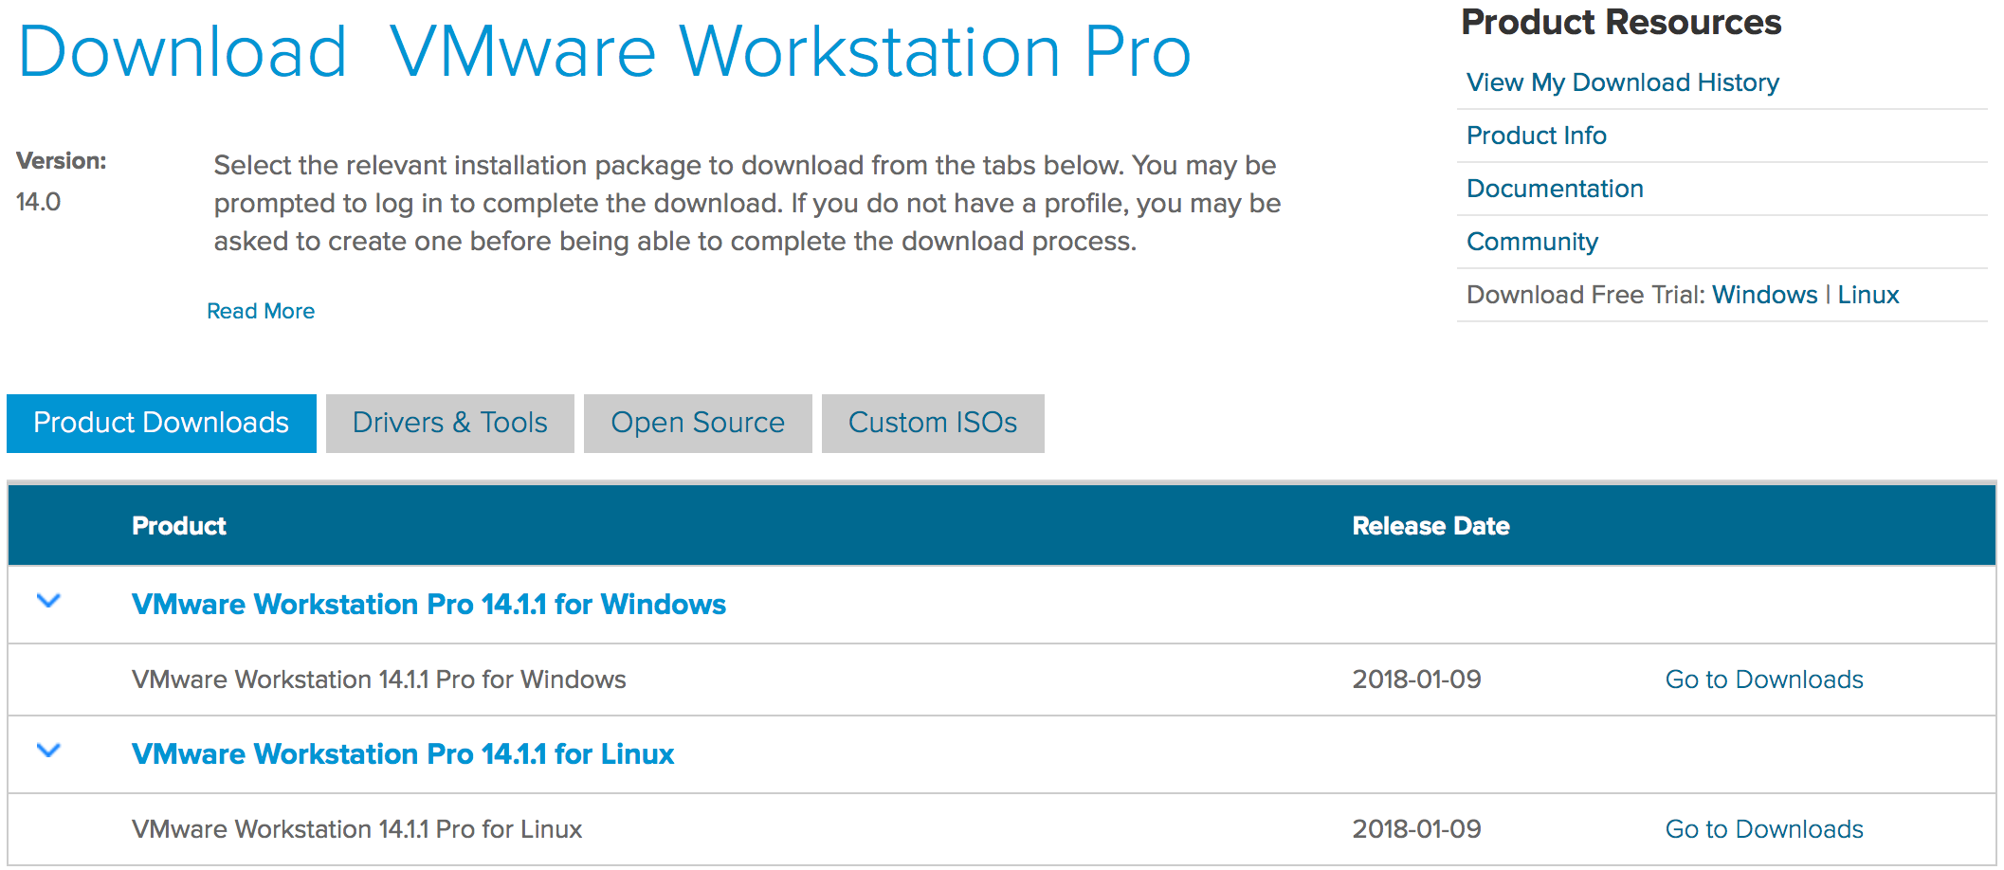The width and height of the screenshot is (2004, 870).
Task: Go to Downloads for Windows version
Action: click(x=1764, y=680)
